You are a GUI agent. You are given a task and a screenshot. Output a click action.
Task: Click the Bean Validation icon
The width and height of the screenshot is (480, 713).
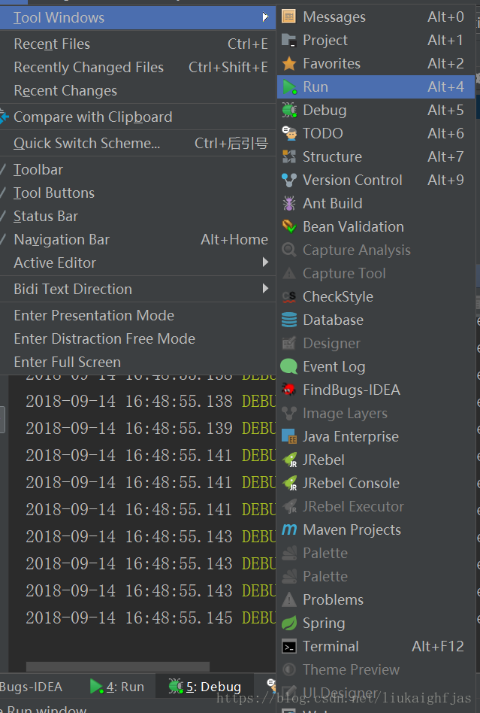pyautogui.click(x=289, y=226)
